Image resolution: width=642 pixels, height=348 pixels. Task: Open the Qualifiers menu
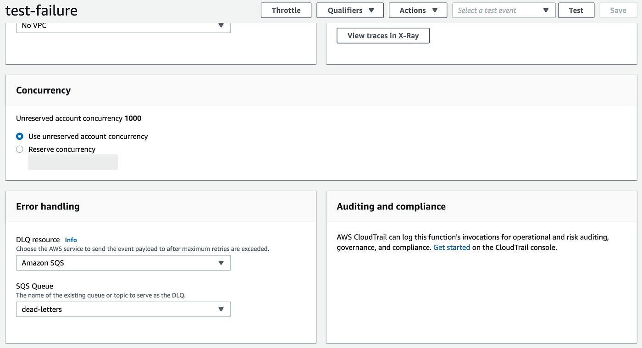(350, 10)
